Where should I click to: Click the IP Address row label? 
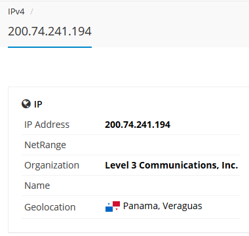(x=47, y=125)
